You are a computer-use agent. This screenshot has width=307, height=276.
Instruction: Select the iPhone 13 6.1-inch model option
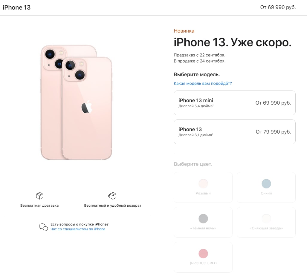[235, 132]
